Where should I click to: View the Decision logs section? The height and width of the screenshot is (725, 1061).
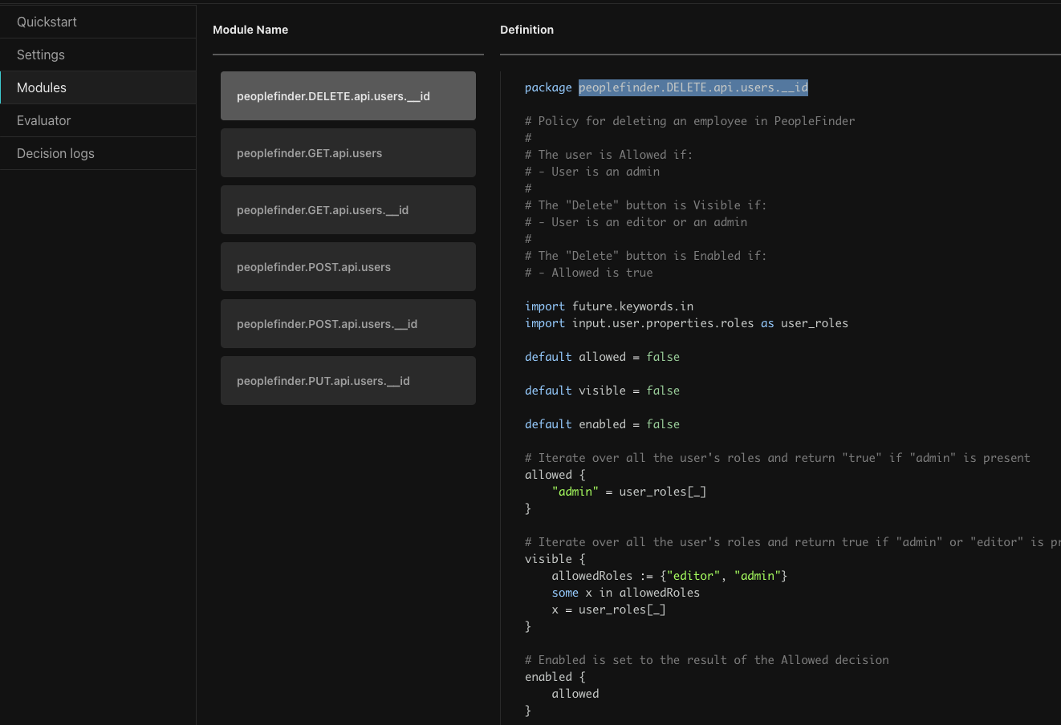pyautogui.click(x=55, y=153)
